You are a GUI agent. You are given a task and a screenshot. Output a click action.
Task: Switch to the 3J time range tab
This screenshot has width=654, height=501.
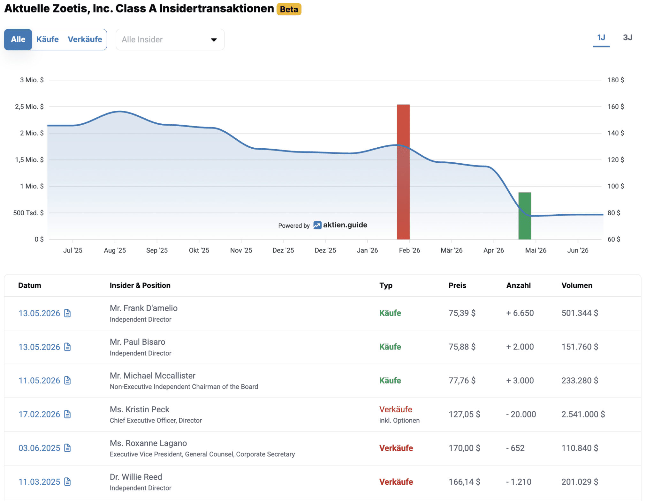[627, 38]
